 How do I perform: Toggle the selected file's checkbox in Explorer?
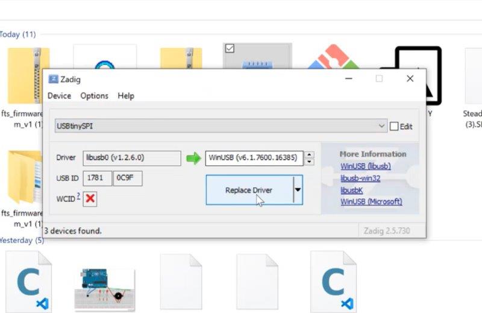pyautogui.click(x=230, y=48)
